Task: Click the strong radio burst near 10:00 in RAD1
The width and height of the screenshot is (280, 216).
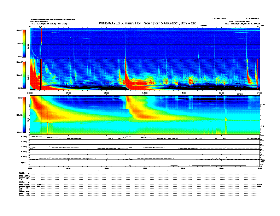Action: coord(126,74)
